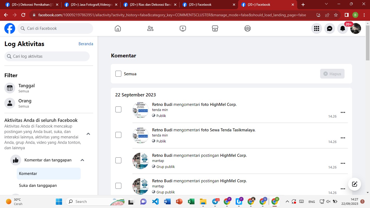Image resolution: width=370 pixels, height=208 pixels.
Task: Open the taskbar clock showing 14:27
Action: [350, 201]
